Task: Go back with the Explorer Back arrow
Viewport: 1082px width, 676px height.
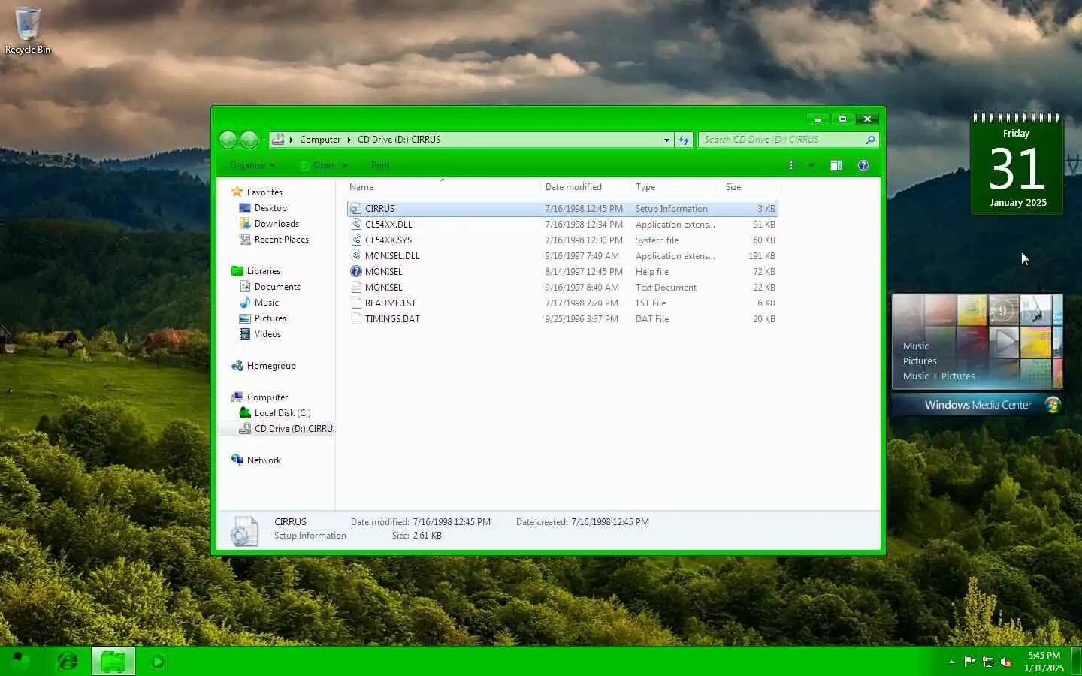Action: pyautogui.click(x=228, y=140)
